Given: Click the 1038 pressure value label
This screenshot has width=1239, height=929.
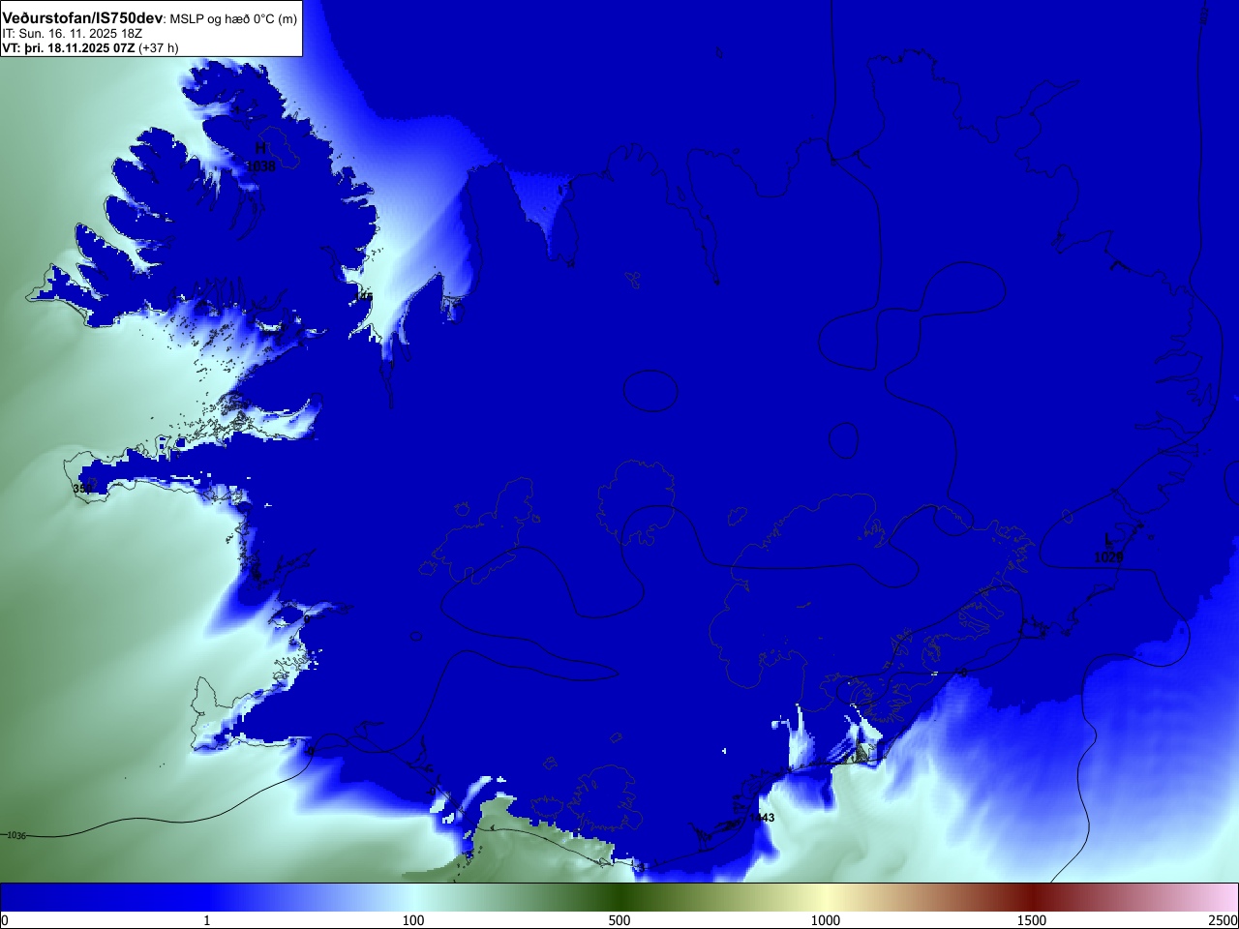Looking at the screenshot, I should [260, 166].
